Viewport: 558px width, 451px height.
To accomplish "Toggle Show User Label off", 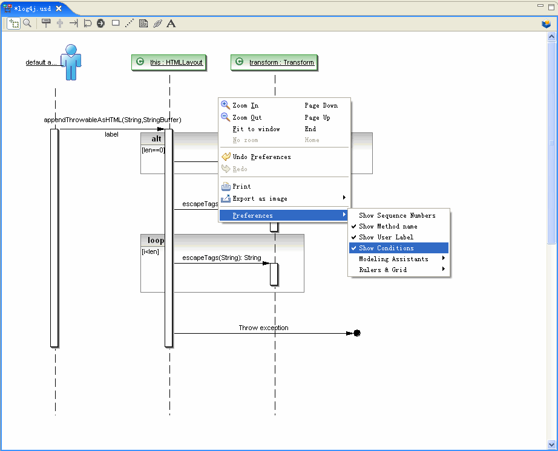I will (386, 237).
